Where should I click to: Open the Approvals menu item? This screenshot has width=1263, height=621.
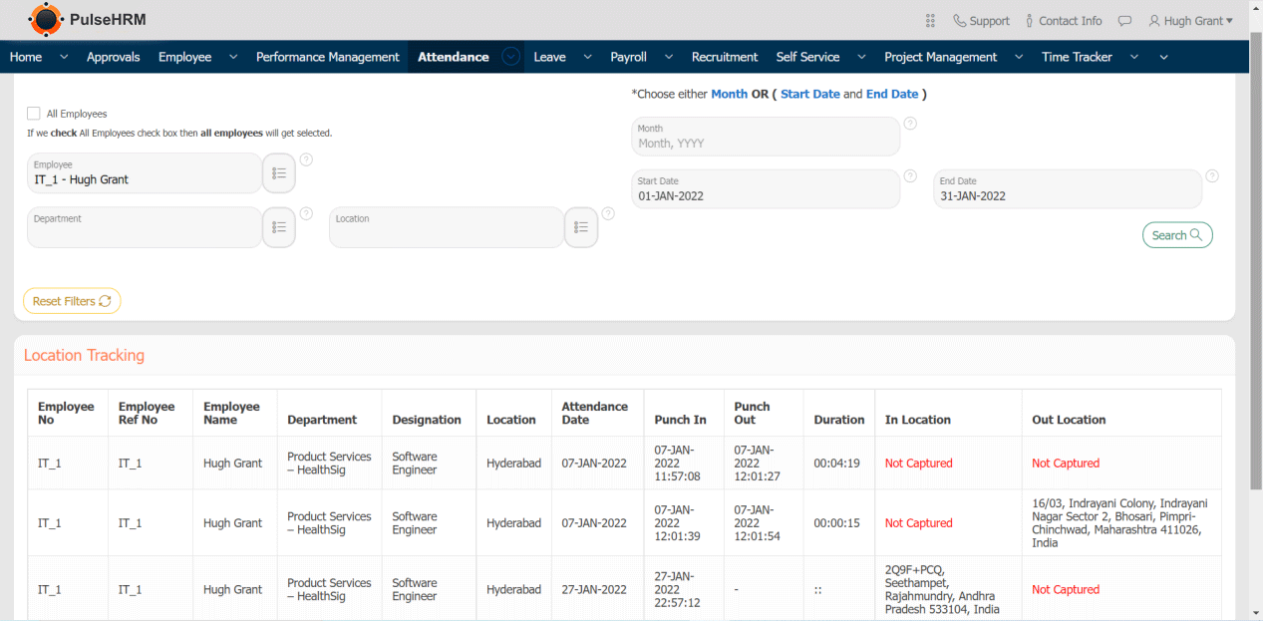113,57
